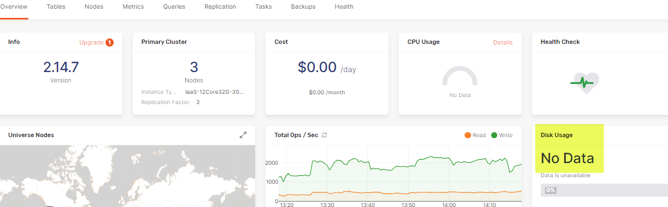Image resolution: width=668 pixels, height=207 pixels.
Task: Expand the Universe Nodes map
Action: (243, 135)
